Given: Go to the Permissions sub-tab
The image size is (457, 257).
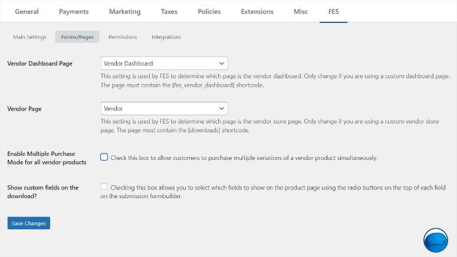Looking at the screenshot, I should pyautogui.click(x=123, y=37).
